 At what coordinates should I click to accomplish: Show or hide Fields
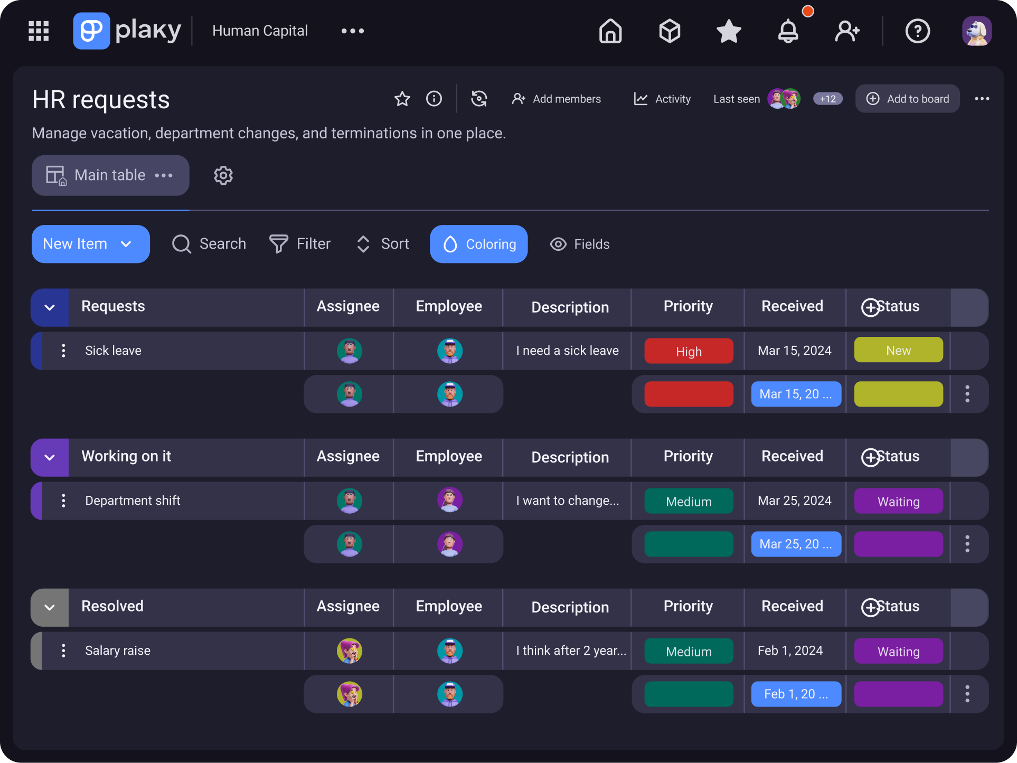coord(580,244)
